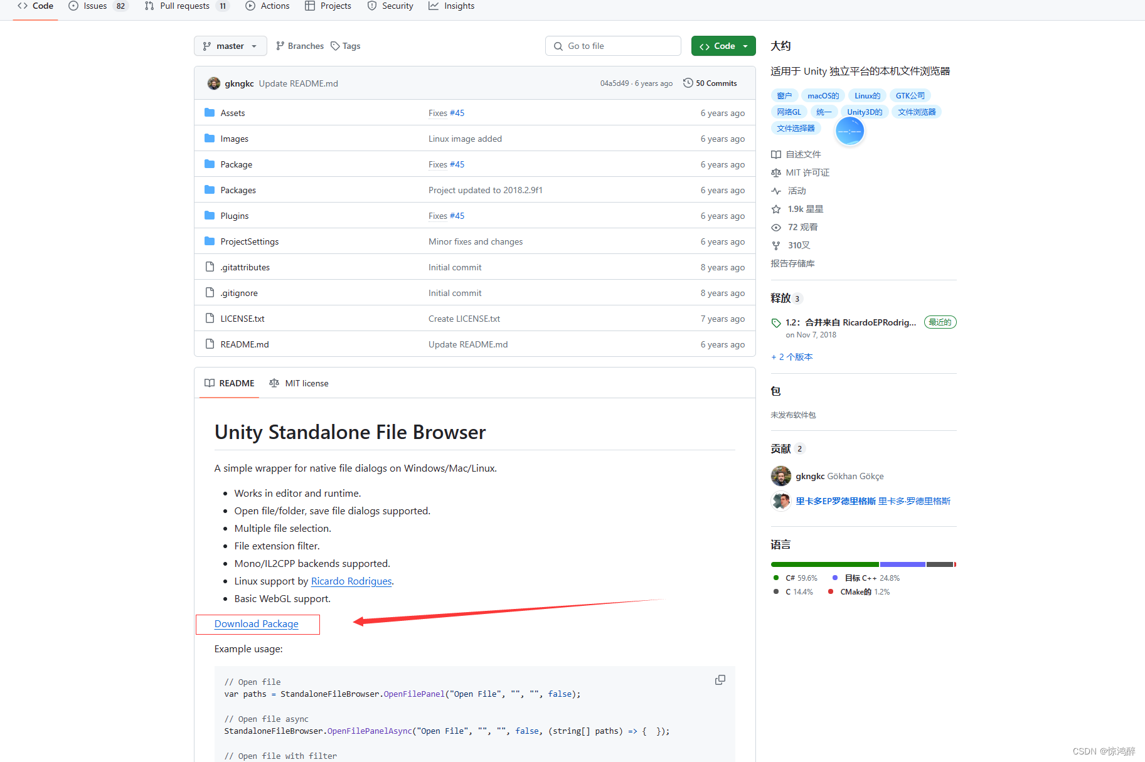1145x762 pixels.
Task: Click gkngkc author avatar in commit bar
Action: 214,83
